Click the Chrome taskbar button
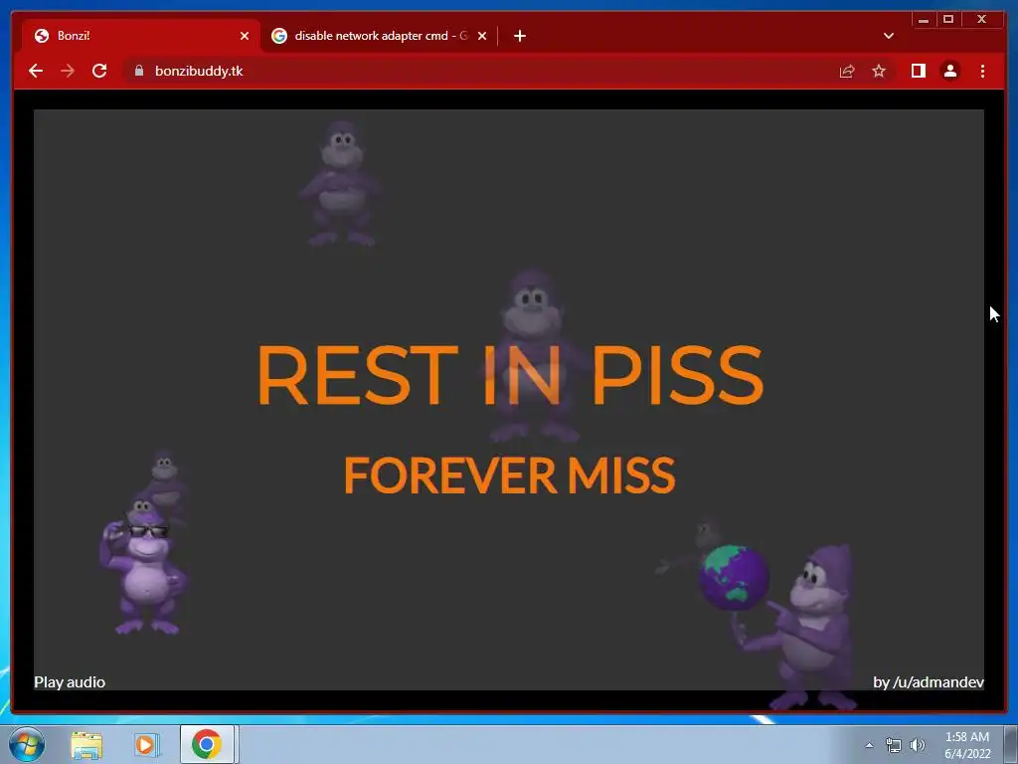Image resolution: width=1018 pixels, height=764 pixels. [207, 744]
